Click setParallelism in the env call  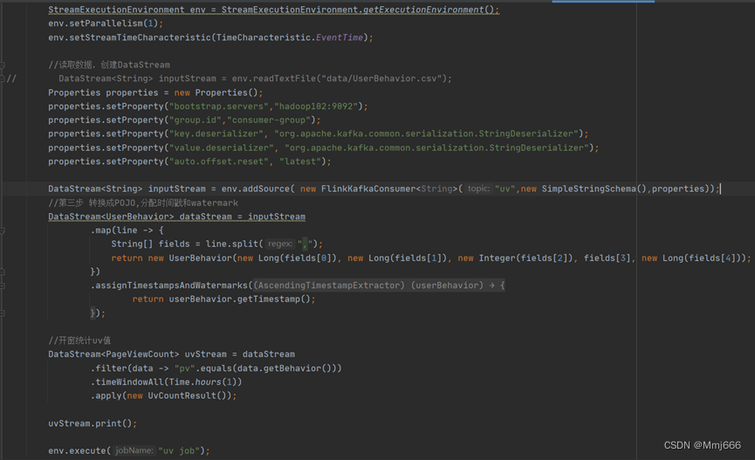(106, 23)
